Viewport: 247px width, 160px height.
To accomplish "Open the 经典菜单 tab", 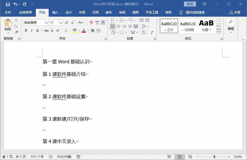I will coord(26,13).
